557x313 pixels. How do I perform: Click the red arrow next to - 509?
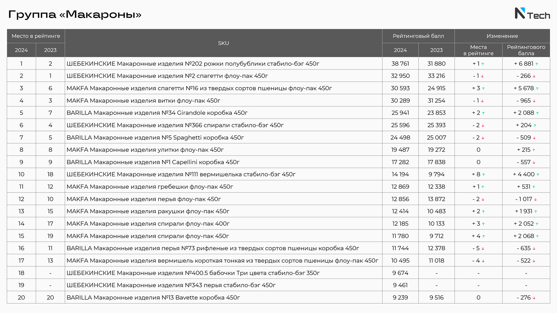534,138
